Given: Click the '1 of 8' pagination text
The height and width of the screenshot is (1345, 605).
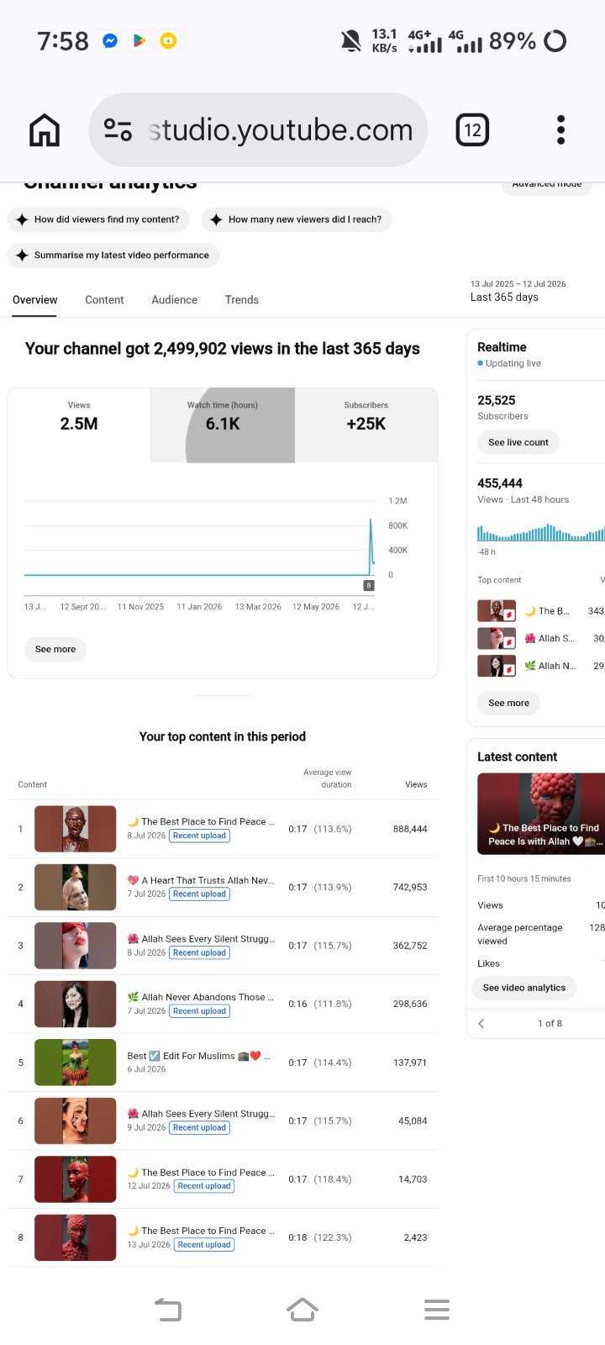Looking at the screenshot, I should [550, 1023].
